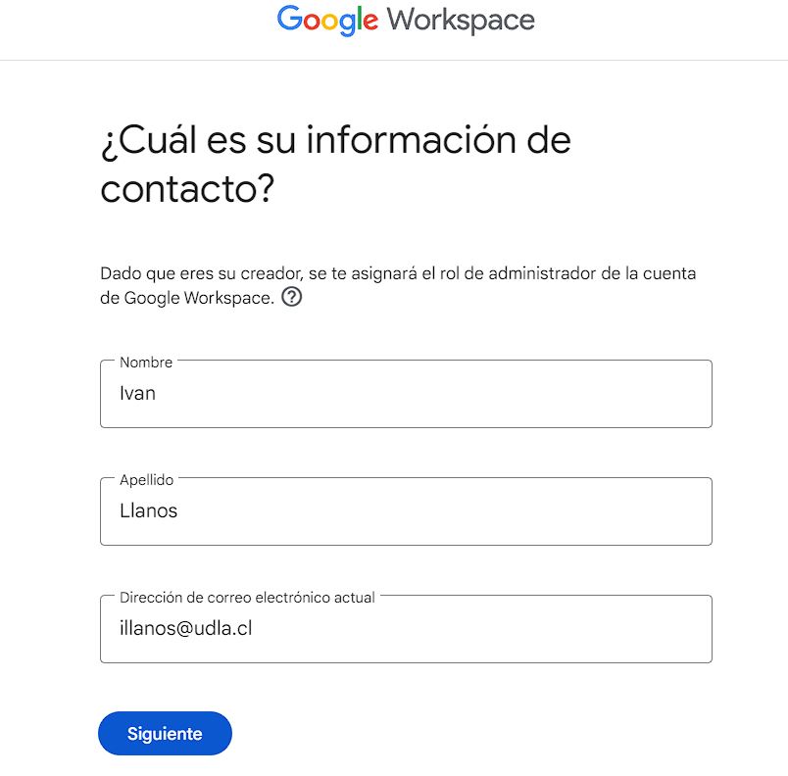788x776 pixels.
Task: Focus the Nombre input field
Action: [x=406, y=394]
